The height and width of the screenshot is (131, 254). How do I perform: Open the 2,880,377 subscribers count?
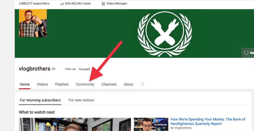click(x=34, y=3)
